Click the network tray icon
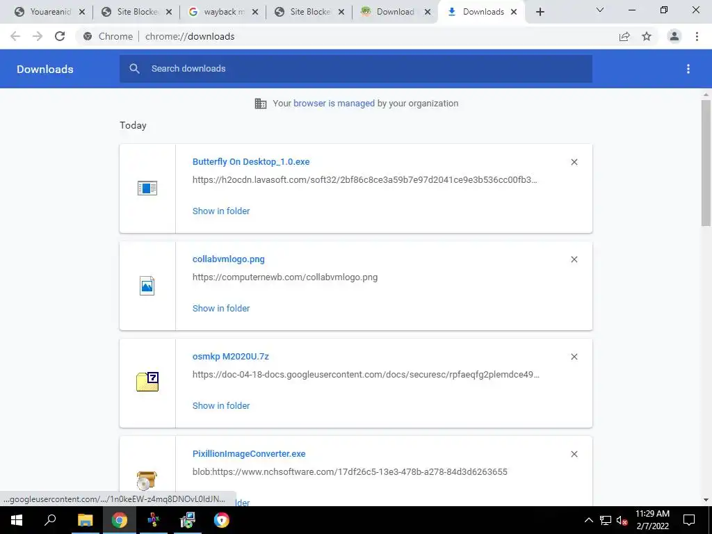 [606, 520]
